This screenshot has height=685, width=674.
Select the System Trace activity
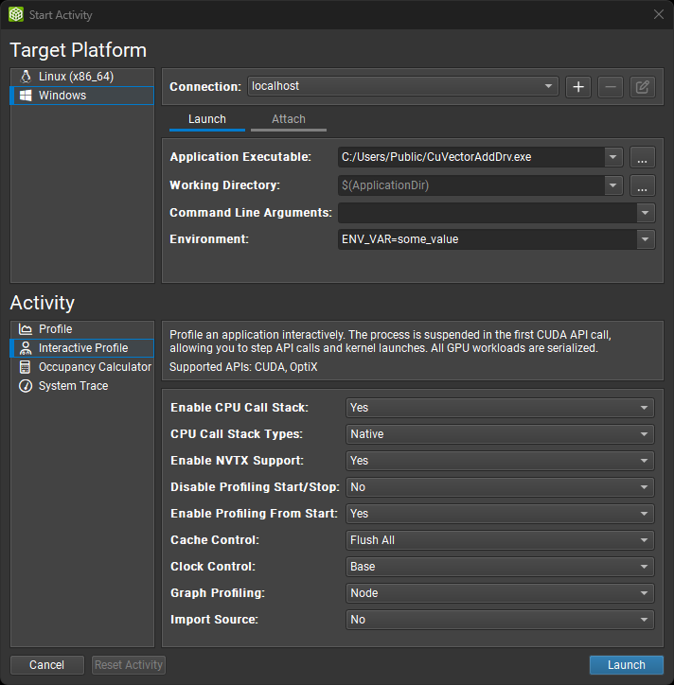point(73,386)
